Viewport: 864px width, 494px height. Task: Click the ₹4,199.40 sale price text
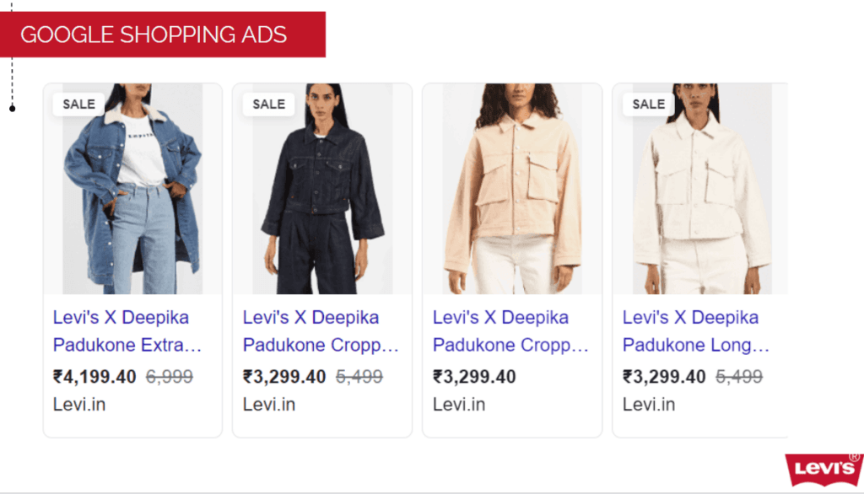pos(95,377)
